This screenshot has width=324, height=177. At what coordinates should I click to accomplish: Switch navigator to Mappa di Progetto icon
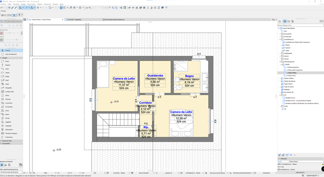280,21
